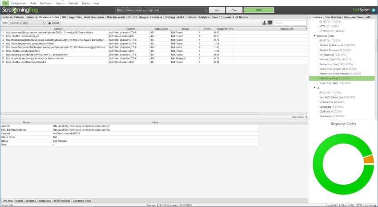Switch to the Hreflang tab
The height and width of the screenshot is (207, 378).
170,17
